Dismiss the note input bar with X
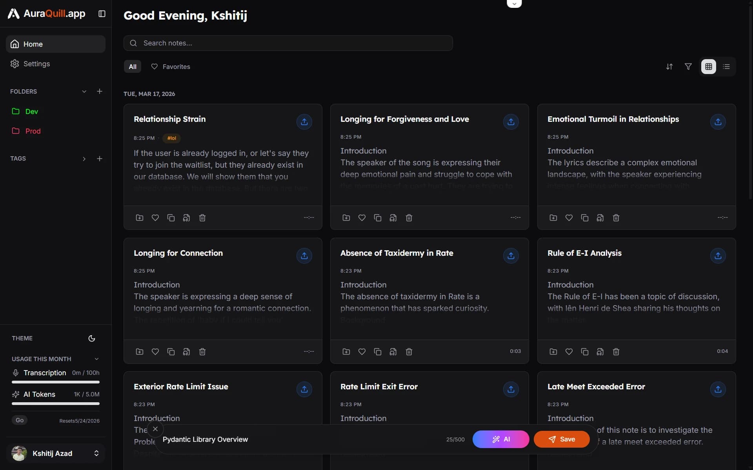 [155, 429]
